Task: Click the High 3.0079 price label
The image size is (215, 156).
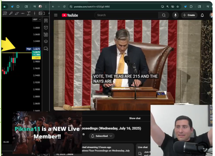Action: (33, 49)
